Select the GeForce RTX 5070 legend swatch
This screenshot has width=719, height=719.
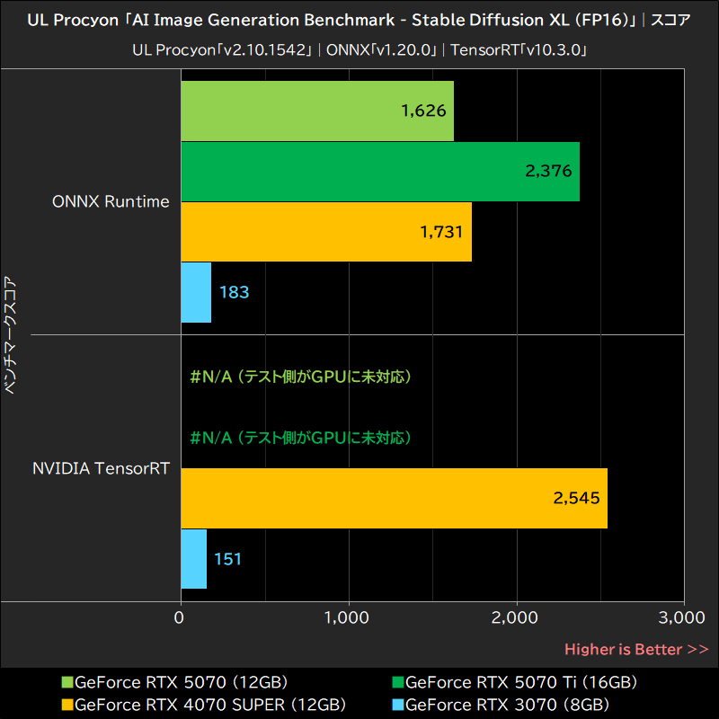pyautogui.click(x=67, y=681)
